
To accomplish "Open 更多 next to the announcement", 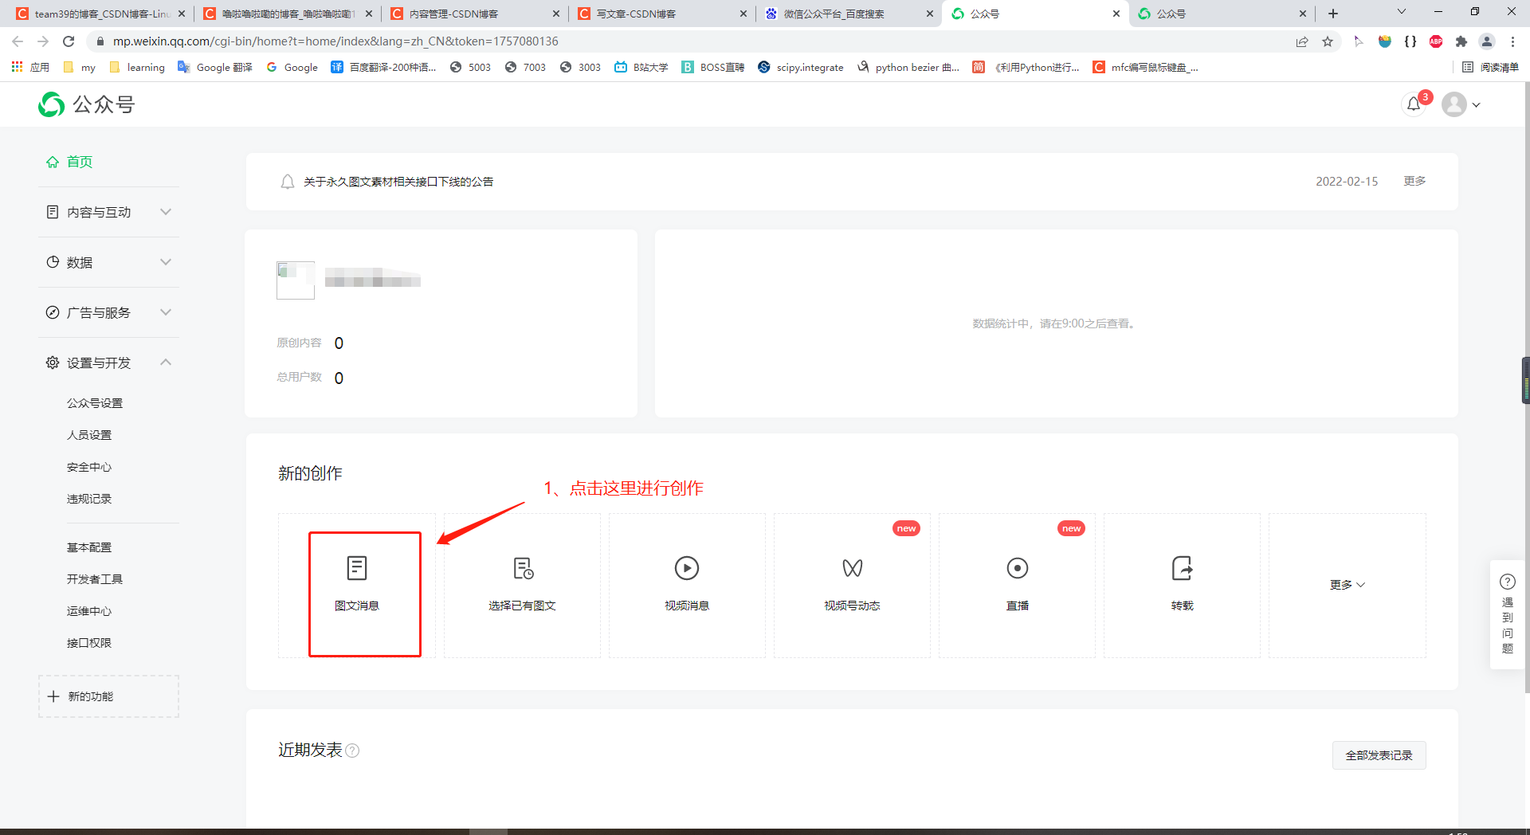I will pyautogui.click(x=1414, y=181).
